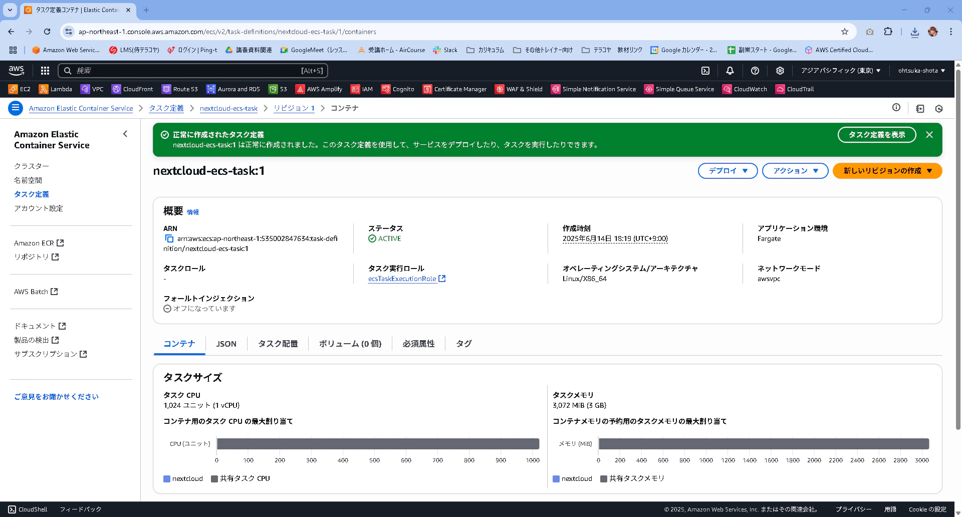The width and height of the screenshot is (962, 517).
Task: Go to the AWS console home logo
Action: pos(17,71)
